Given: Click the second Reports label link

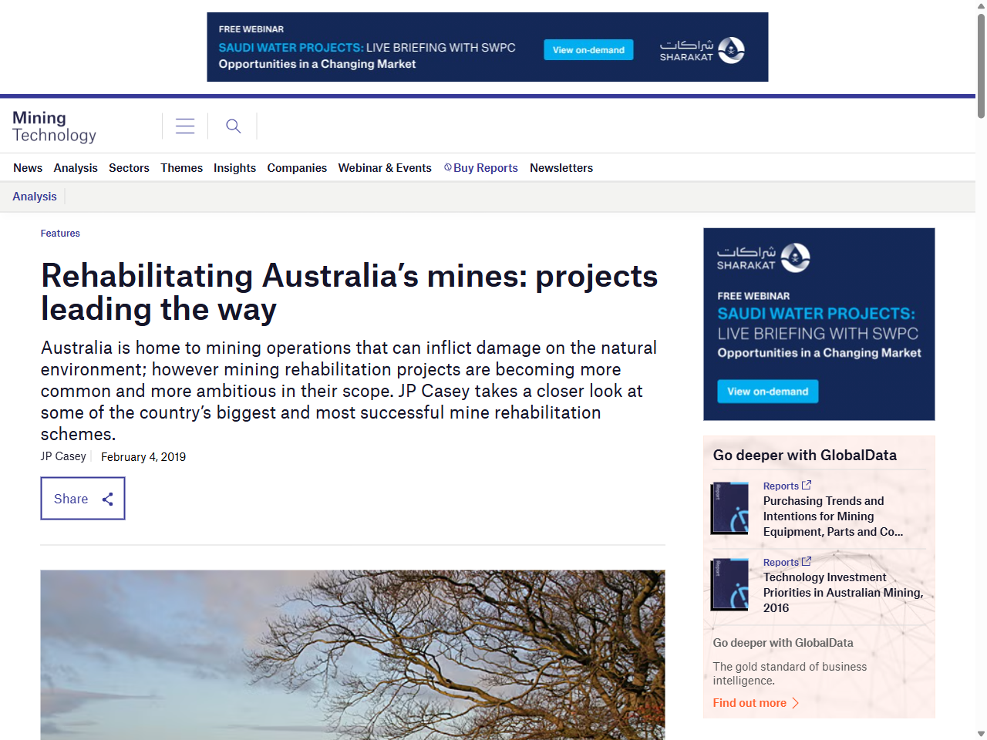Looking at the screenshot, I should (x=781, y=563).
